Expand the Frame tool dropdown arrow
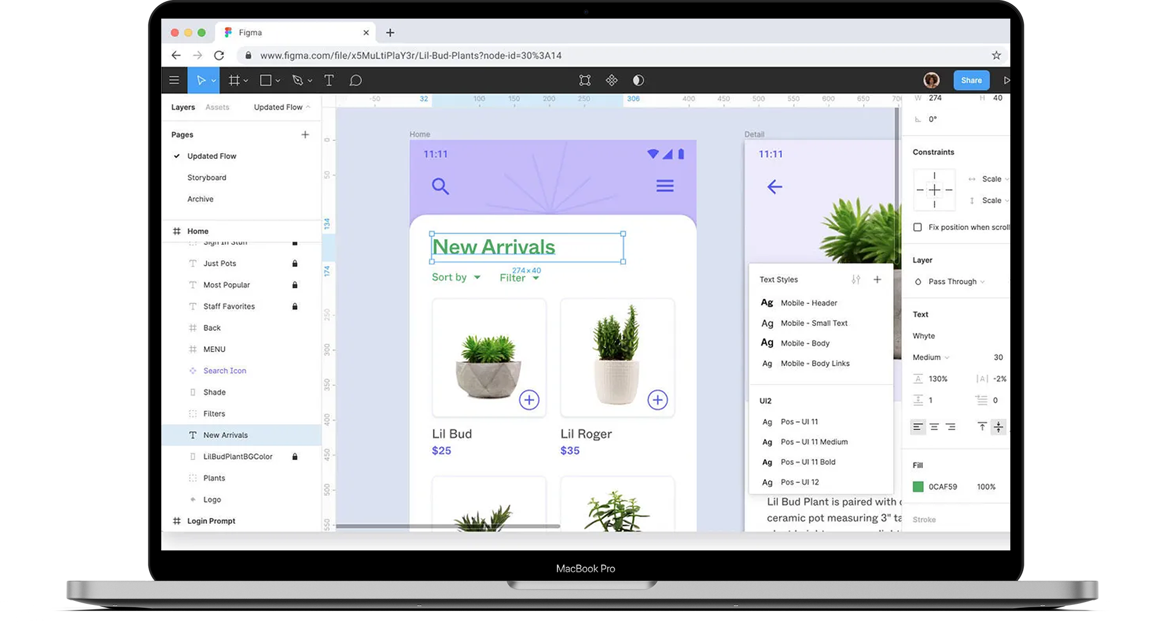This screenshot has height=627, width=1160. 246,81
